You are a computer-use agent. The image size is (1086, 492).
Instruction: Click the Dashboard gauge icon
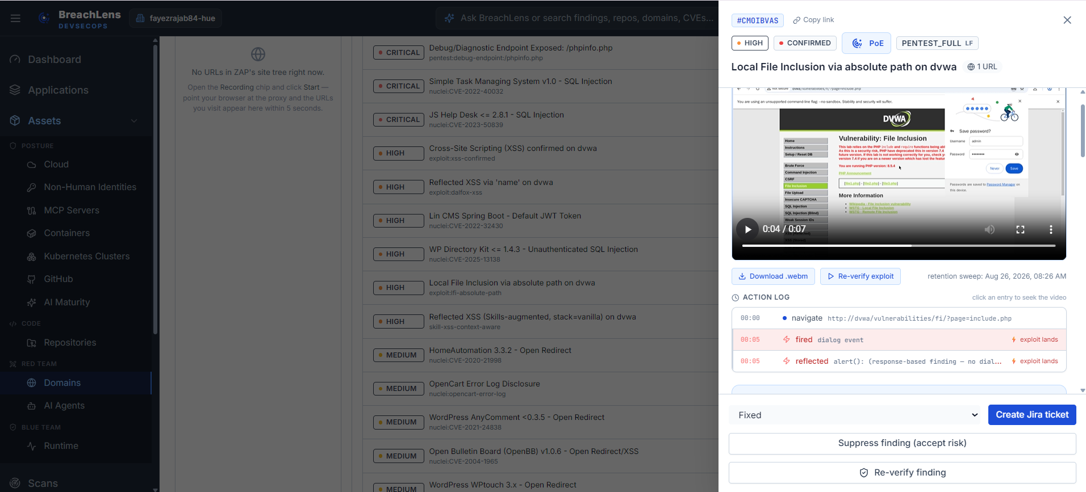tap(15, 60)
